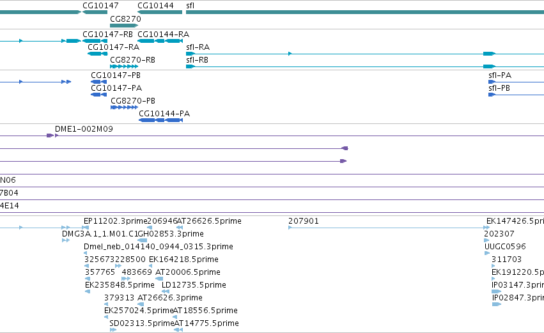The height and width of the screenshot is (333, 544).
Task: Click the CG8270 gene label
Action: click(125, 19)
